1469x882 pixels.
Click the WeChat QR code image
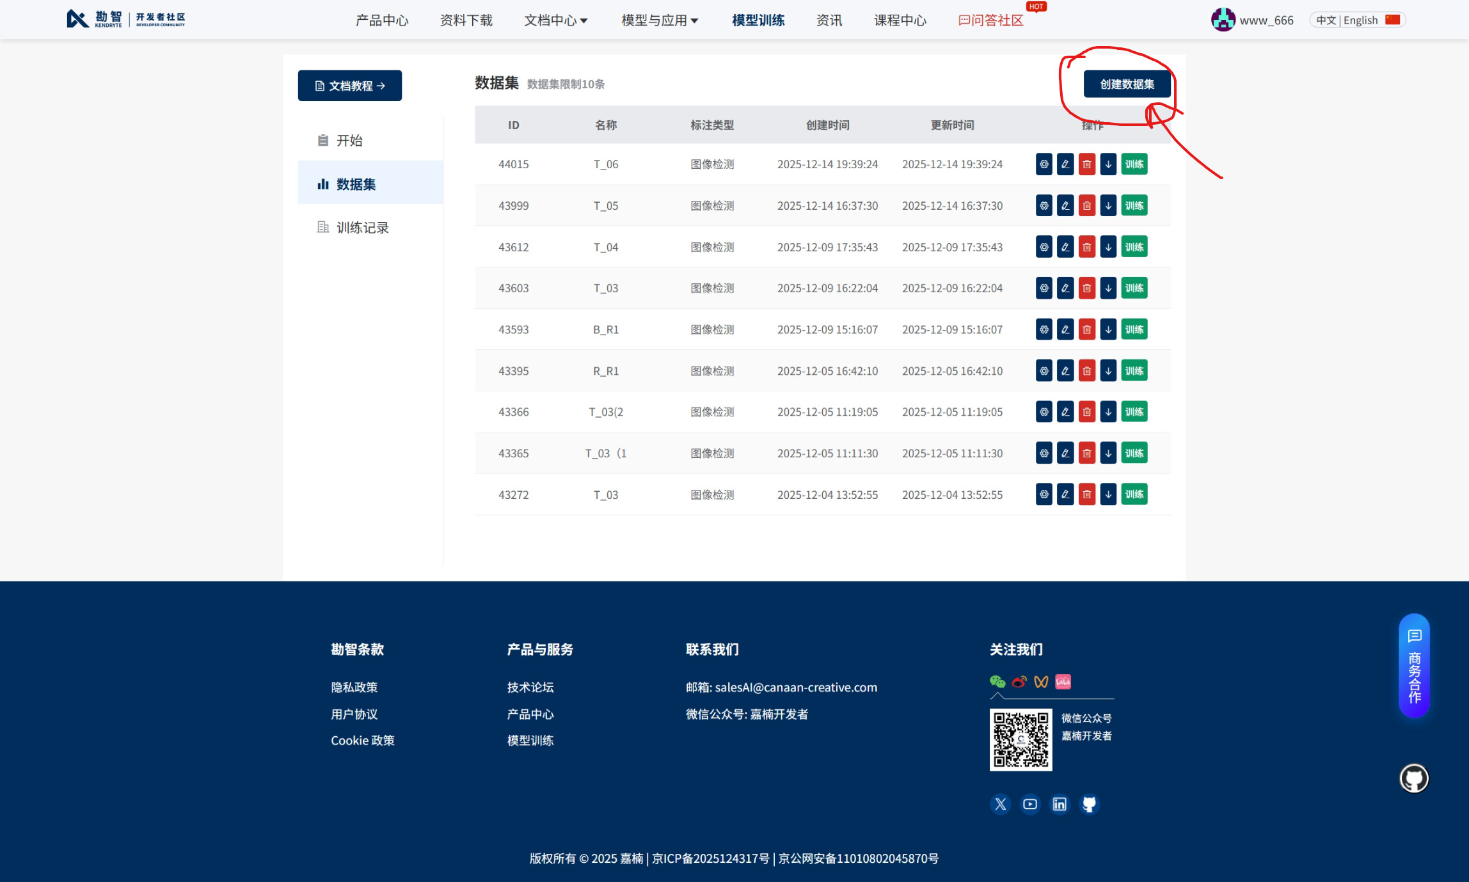[x=1020, y=739]
